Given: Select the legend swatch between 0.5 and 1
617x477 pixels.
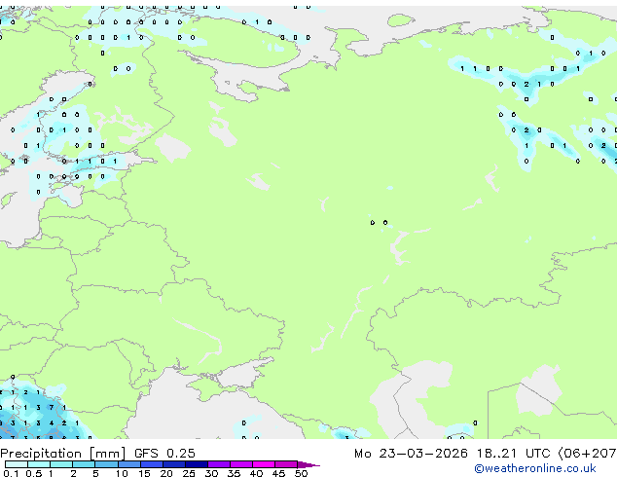Looking at the screenshot, I should point(39,464).
